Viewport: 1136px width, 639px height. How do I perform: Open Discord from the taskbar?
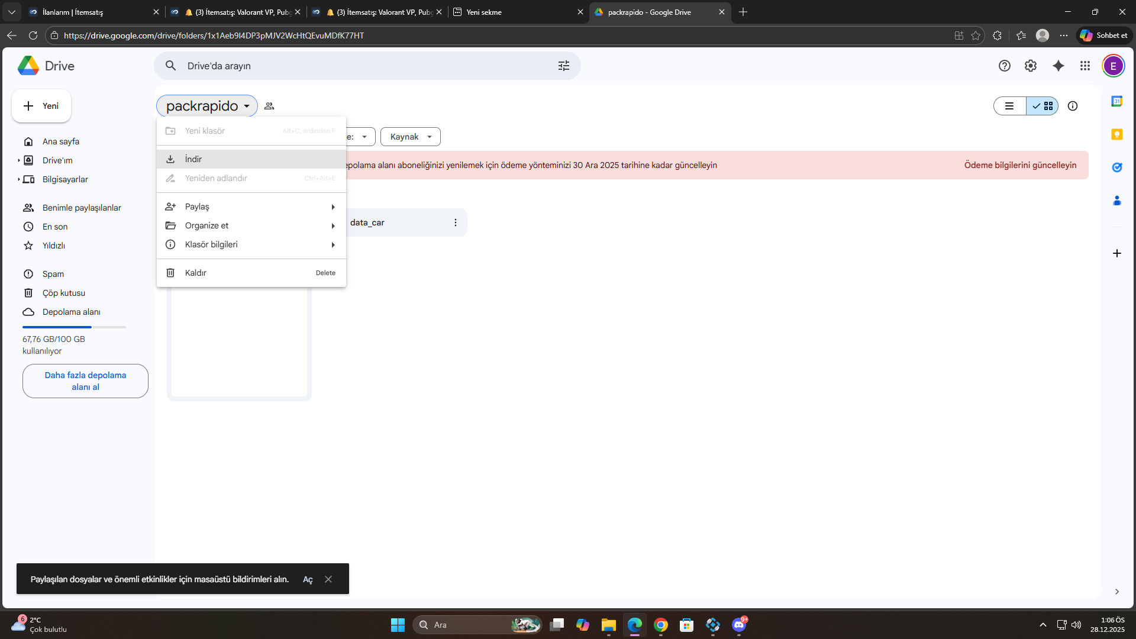pos(740,625)
